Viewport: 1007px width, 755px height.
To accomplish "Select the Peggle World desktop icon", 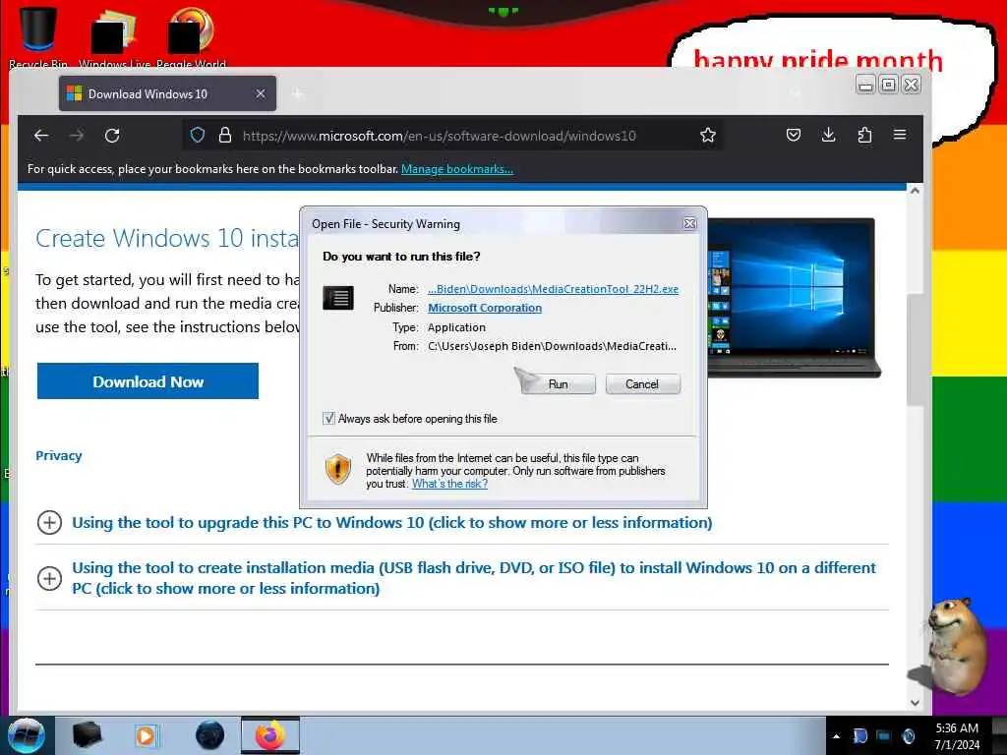I will [x=191, y=36].
